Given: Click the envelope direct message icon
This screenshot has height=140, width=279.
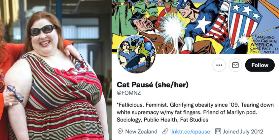Looking at the screenshot, I should pyautogui.click(x=235, y=65).
